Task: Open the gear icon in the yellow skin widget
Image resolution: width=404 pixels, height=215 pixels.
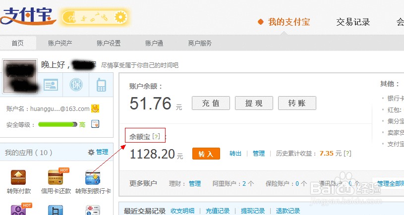Action: tap(120, 17)
